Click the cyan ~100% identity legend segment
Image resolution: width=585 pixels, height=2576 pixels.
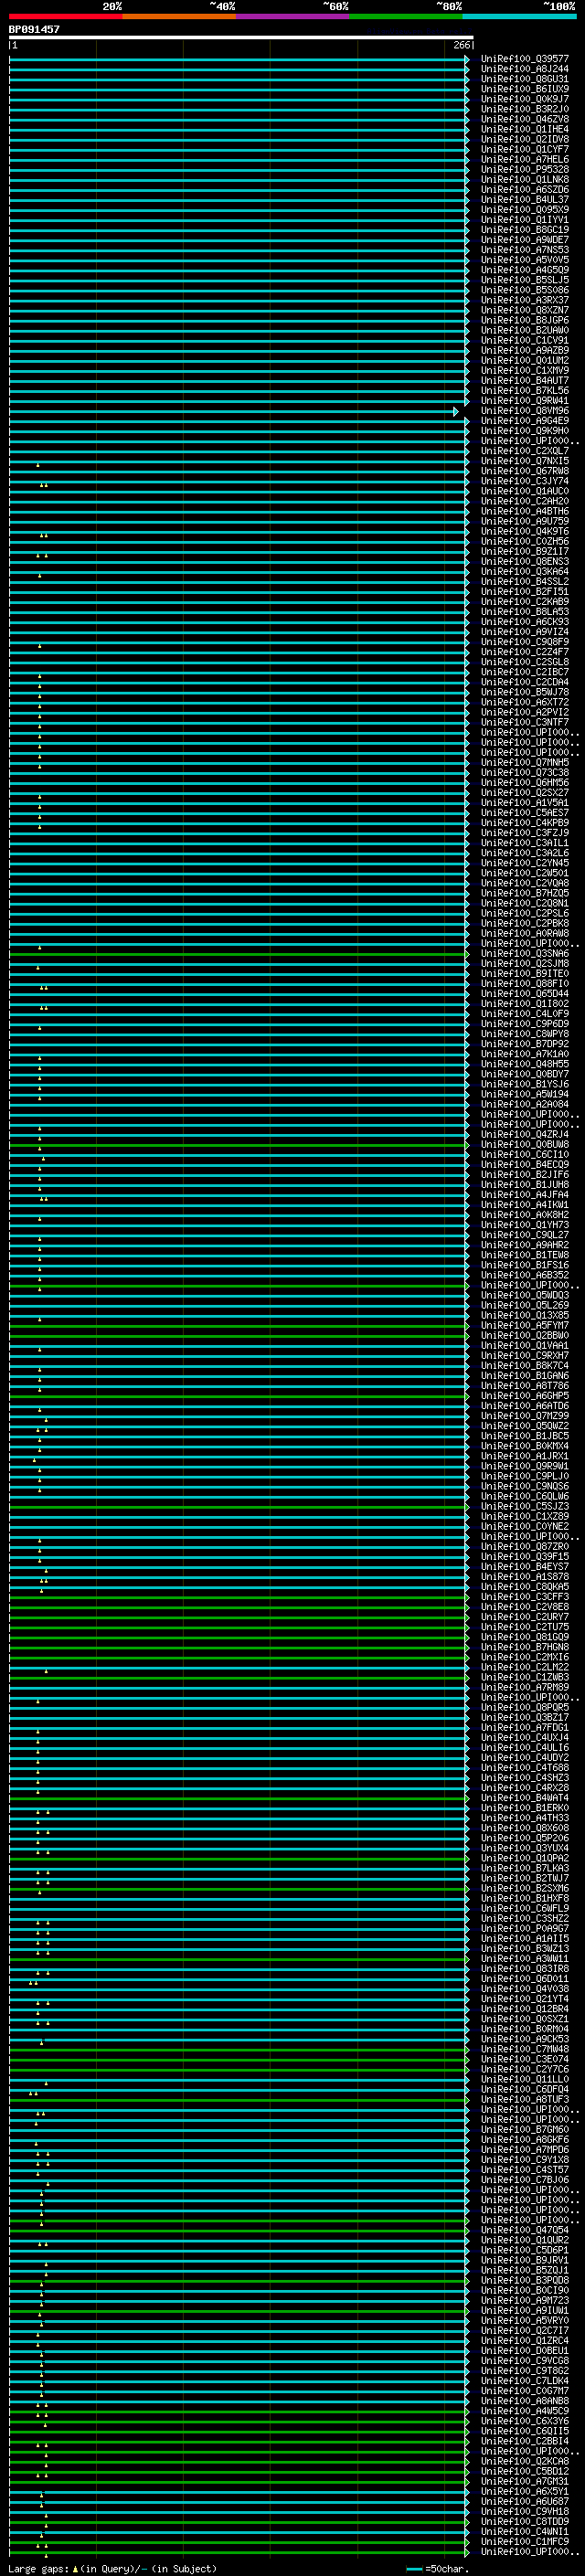tap(519, 16)
